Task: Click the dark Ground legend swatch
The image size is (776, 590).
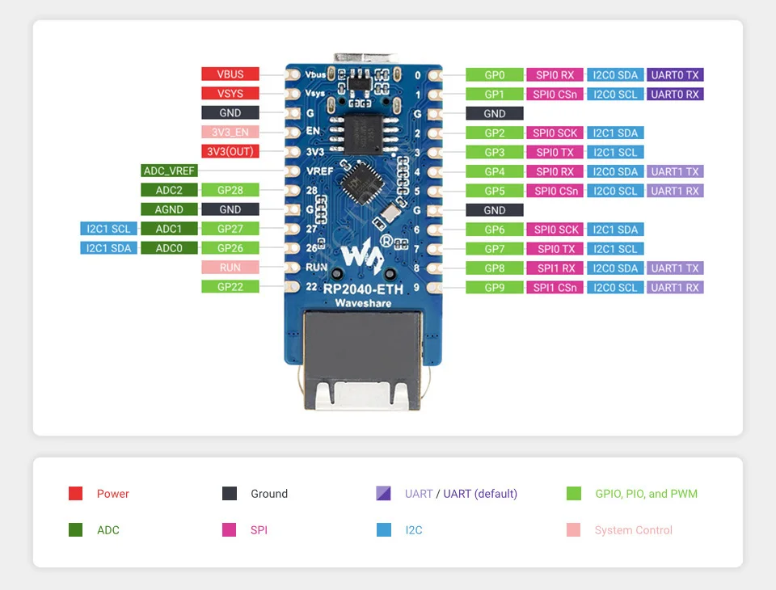Action: coord(229,494)
